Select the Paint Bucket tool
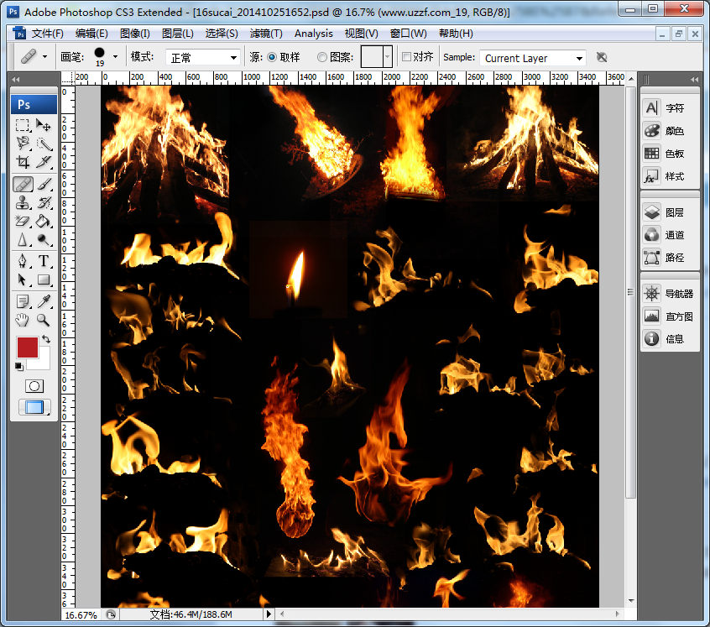710x627 pixels. coord(44,222)
